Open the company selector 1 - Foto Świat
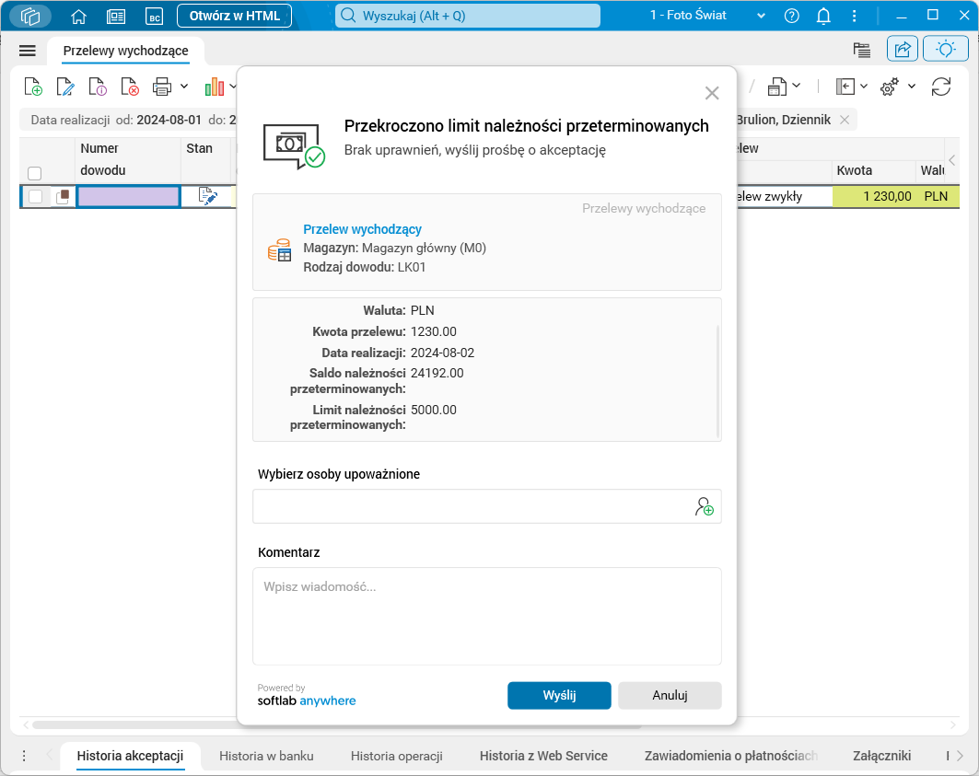Viewport: 979px width, 776px height. click(x=707, y=16)
